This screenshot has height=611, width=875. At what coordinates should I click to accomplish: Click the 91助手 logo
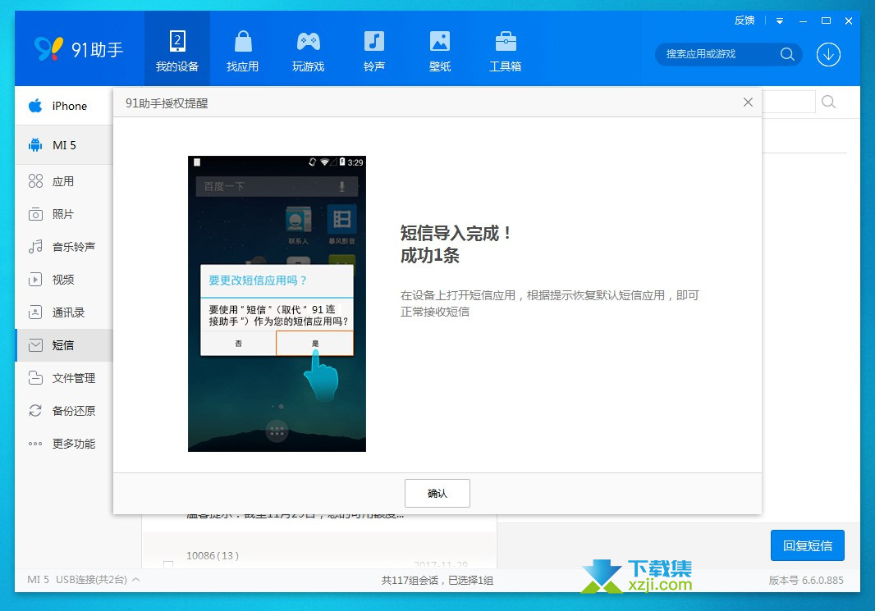tap(79, 49)
